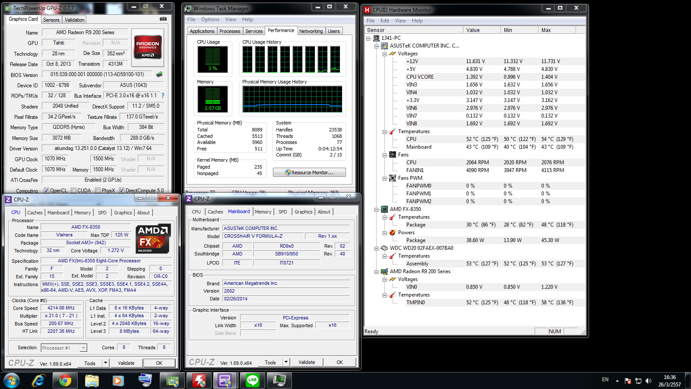Collapse the Fans PWM branch in Hardware Monitor
Image resolution: width=691 pixels, height=389 pixels.
click(x=384, y=178)
